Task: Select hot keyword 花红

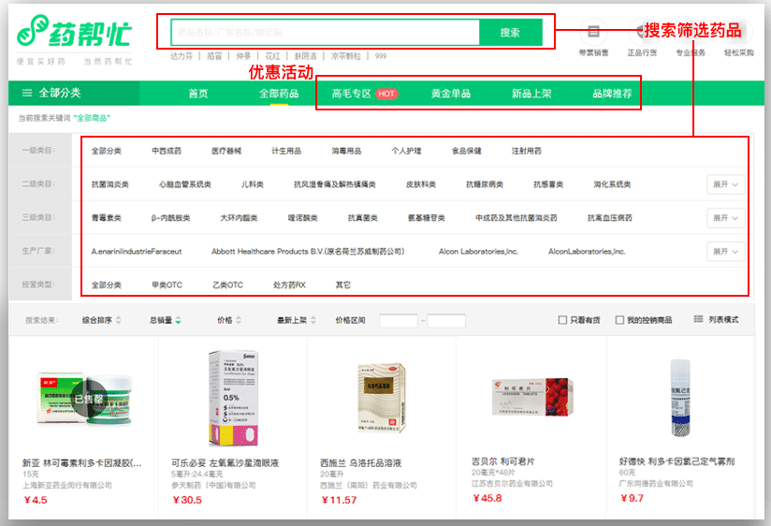Action: click(272, 56)
